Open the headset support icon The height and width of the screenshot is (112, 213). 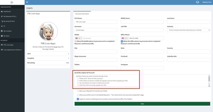point(198,2)
